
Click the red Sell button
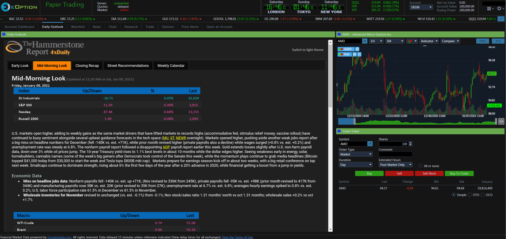coord(399,174)
